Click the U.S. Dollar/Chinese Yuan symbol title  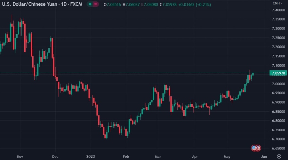tap(29, 4)
